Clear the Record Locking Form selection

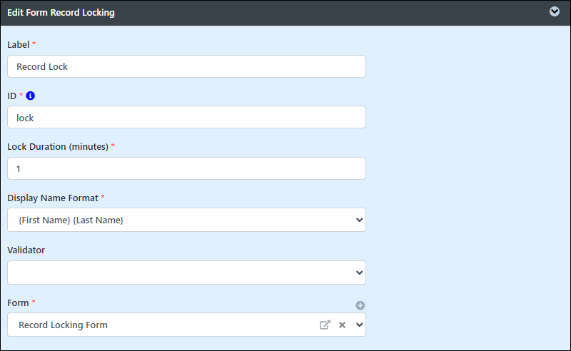point(342,325)
